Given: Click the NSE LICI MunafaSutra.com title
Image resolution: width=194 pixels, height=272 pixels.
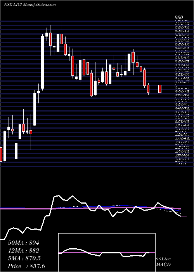Looking at the screenshot, I should click(29, 5).
